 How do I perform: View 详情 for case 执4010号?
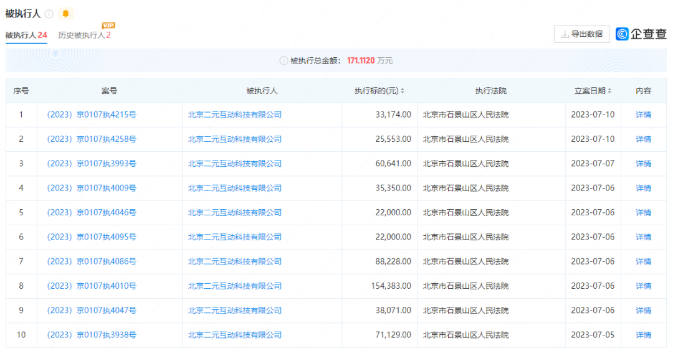coord(643,286)
